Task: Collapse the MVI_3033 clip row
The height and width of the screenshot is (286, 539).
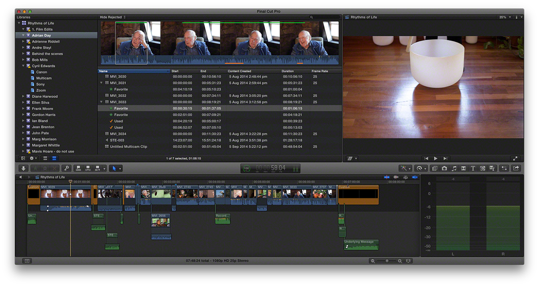Action: pyautogui.click(x=102, y=102)
